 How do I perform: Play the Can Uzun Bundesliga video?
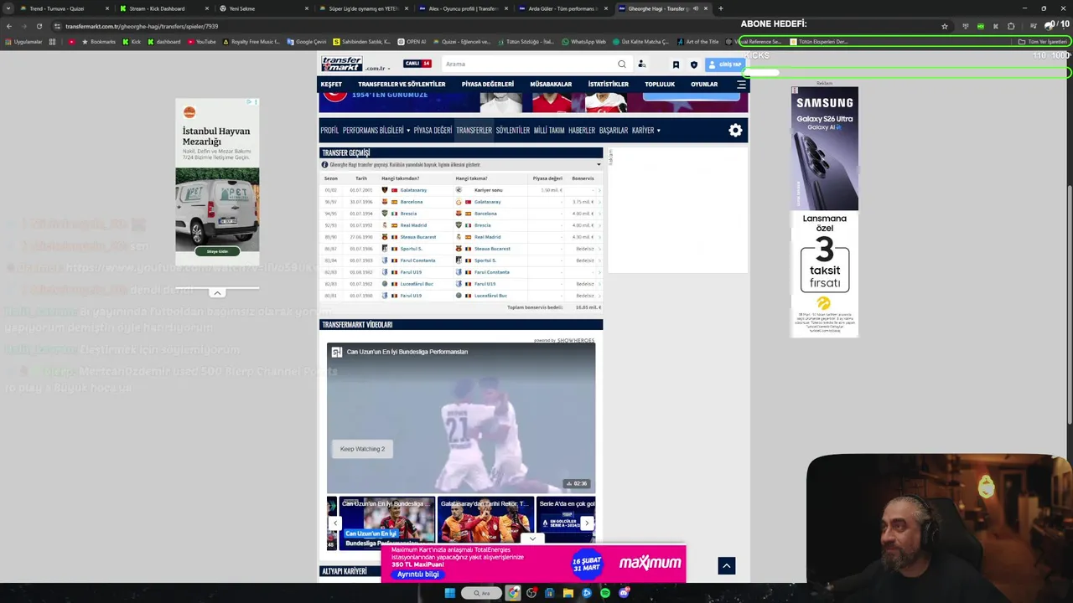[x=461, y=417]
